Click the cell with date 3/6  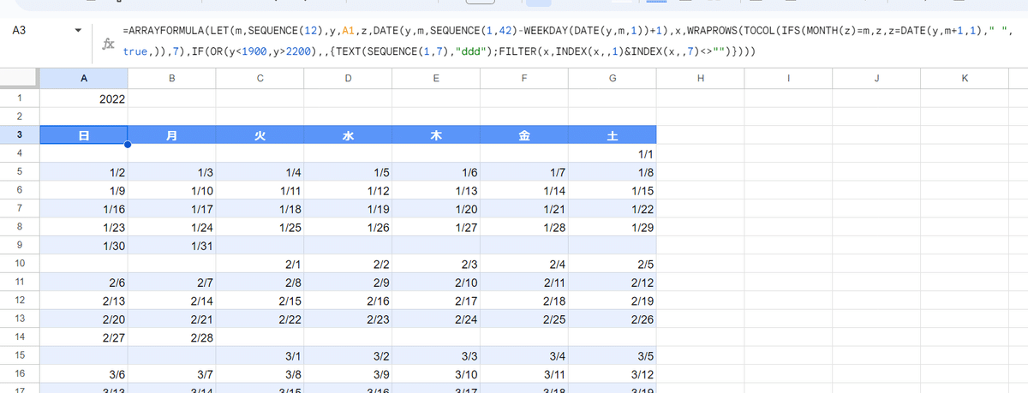(x=84, y=374)
